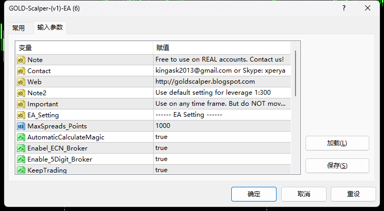Click the string icon beside Note
The width and height of the screenshot is (384, 211).
tap(21, 60)
